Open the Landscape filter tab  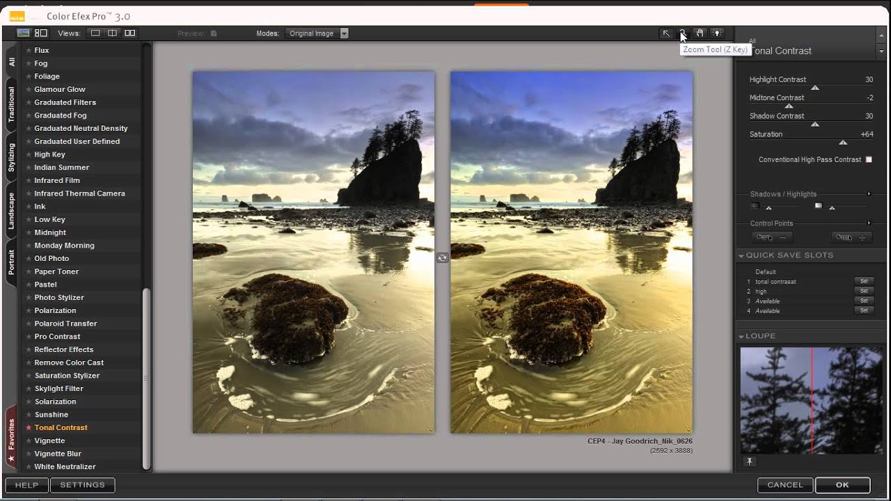pyautogui.click(x=11, y=211)
